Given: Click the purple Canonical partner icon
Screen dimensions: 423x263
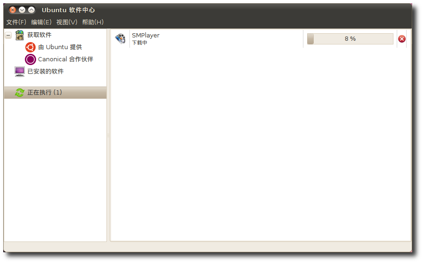Looking at the screenshot, I should coord(30,59).
